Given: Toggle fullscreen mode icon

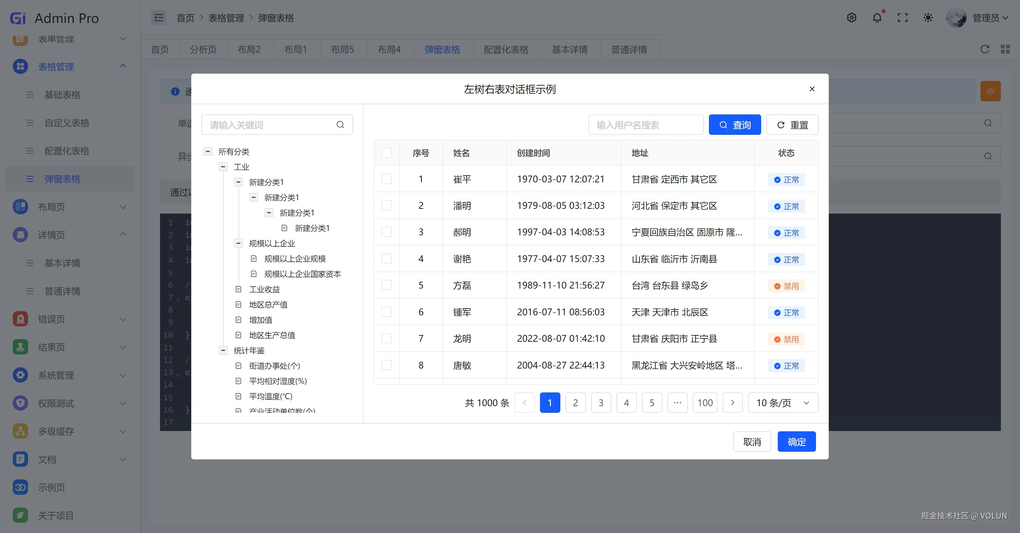Looking at the screenshot, I should tap(902, 18).
